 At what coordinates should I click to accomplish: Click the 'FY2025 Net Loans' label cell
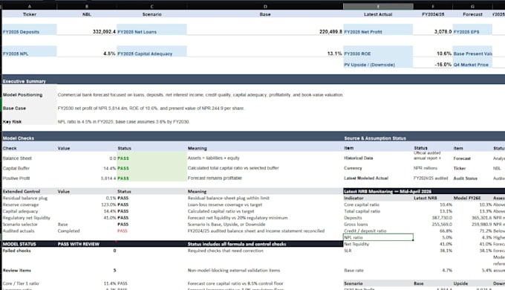(x=151, y=29)
